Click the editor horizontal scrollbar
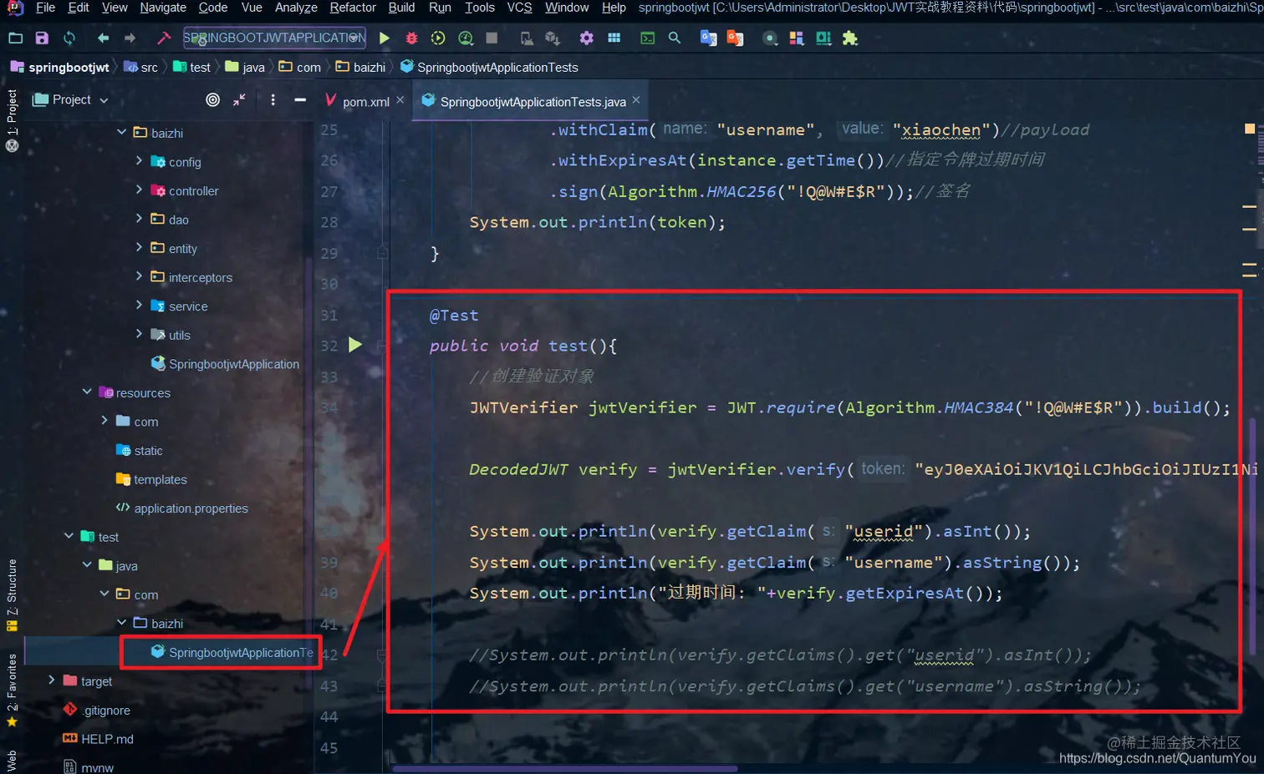1264x774 pixels. [x=565, y=769]
